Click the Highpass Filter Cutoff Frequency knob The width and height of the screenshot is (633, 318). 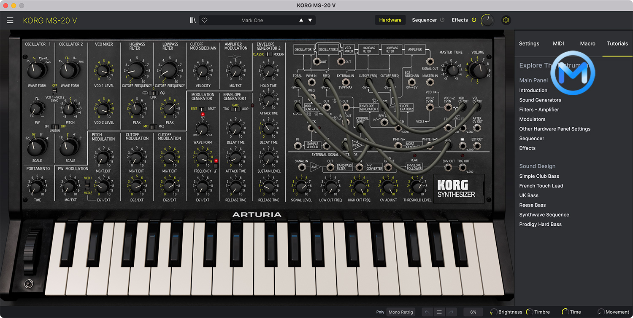pyautogui.click(x=136, y=70)
